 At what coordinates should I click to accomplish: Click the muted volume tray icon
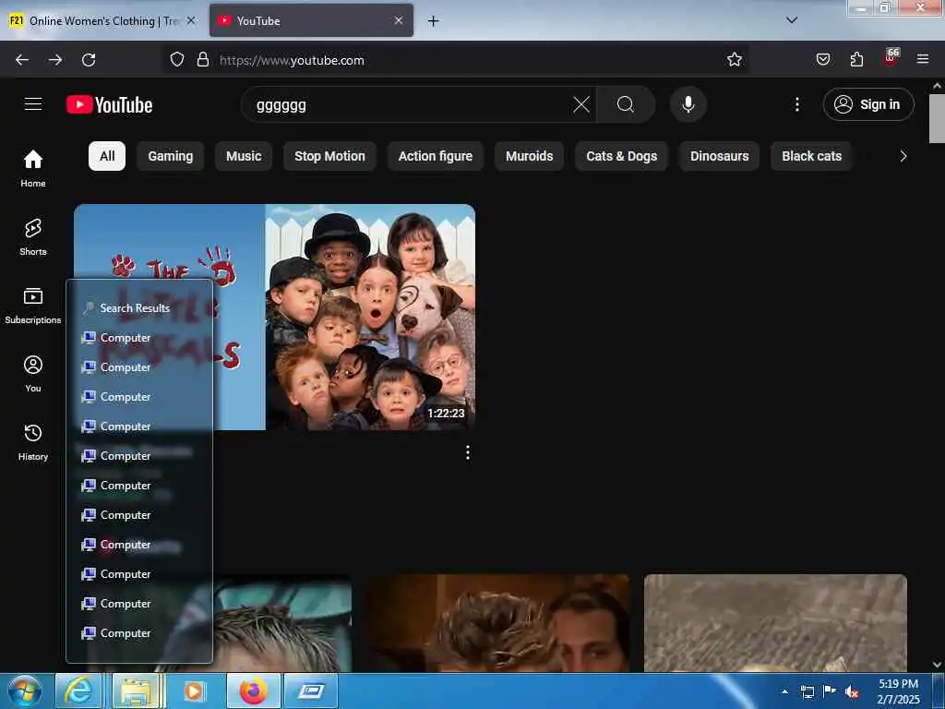[852, 692]
